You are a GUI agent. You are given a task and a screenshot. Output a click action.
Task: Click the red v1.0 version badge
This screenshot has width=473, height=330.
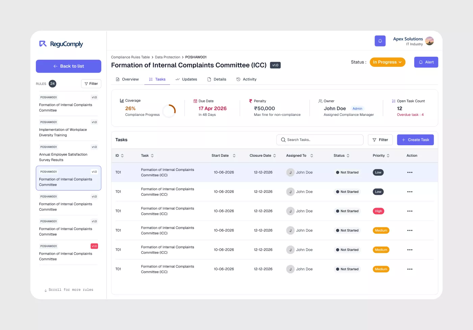[94, 246]
